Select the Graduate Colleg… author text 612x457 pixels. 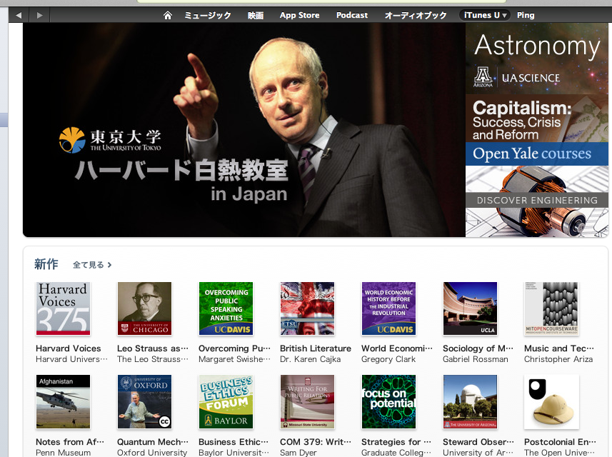396,452
